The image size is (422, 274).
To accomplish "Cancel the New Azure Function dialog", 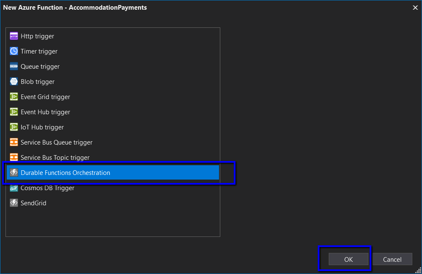I will pyautogui.click(x=392, y=260).
